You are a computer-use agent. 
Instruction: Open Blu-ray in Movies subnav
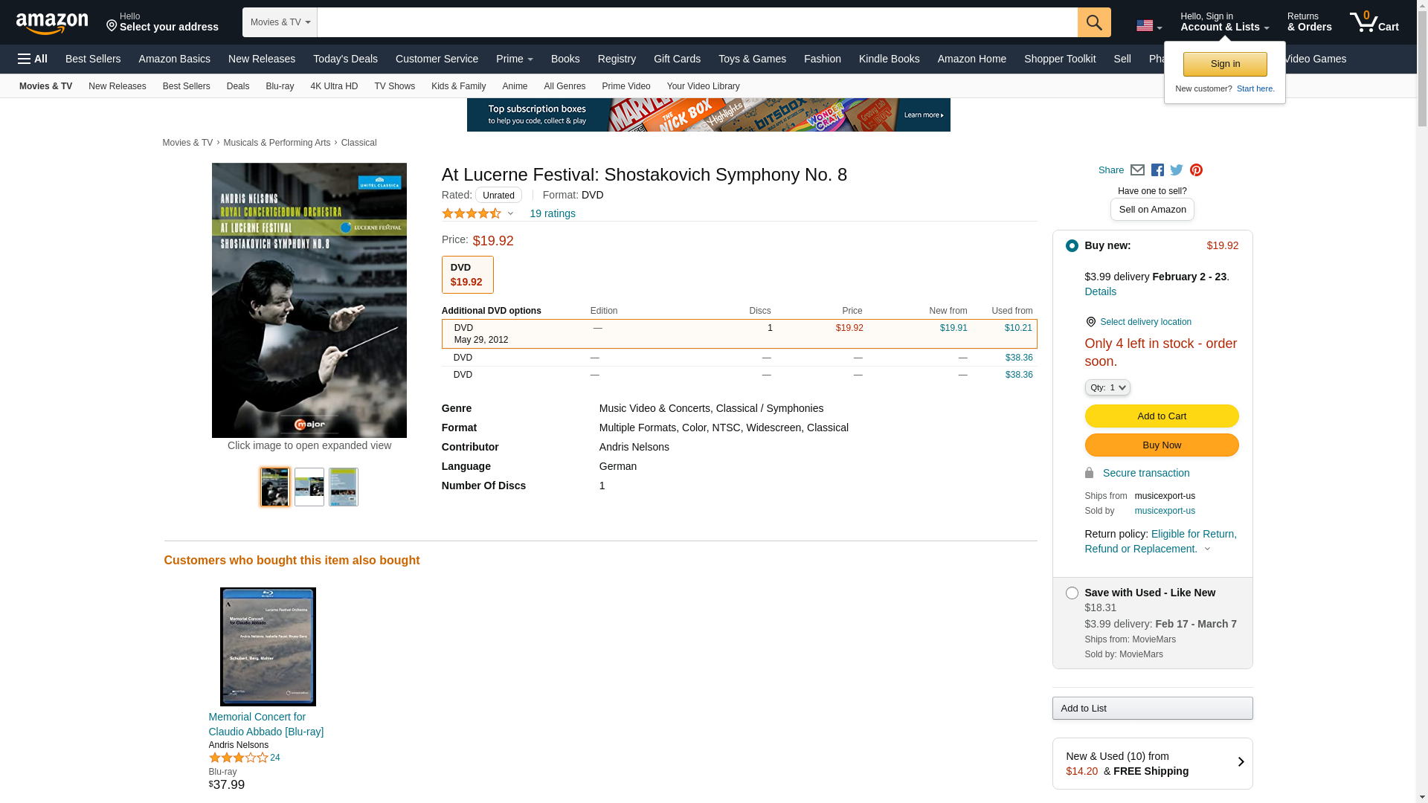[x=280, y=86]
